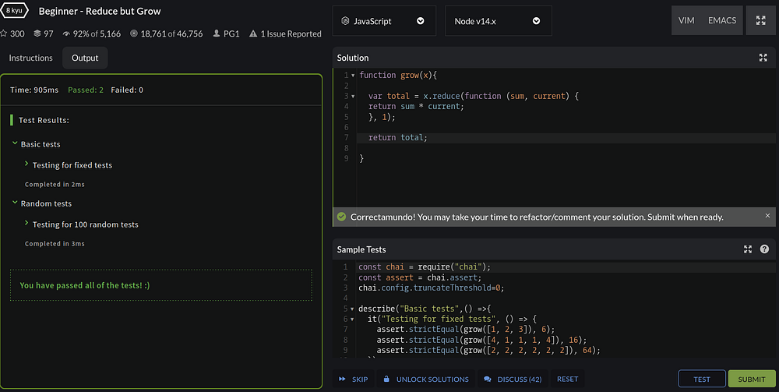Expand the Sample Tests panel to fullscreen
The image size is (779, 392).
pyautogui.click(x=748, y=249)
